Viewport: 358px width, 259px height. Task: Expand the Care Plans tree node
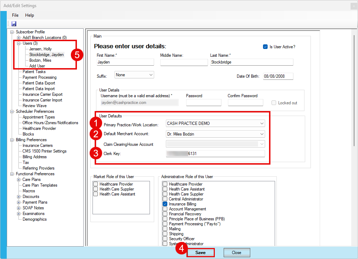19,180
